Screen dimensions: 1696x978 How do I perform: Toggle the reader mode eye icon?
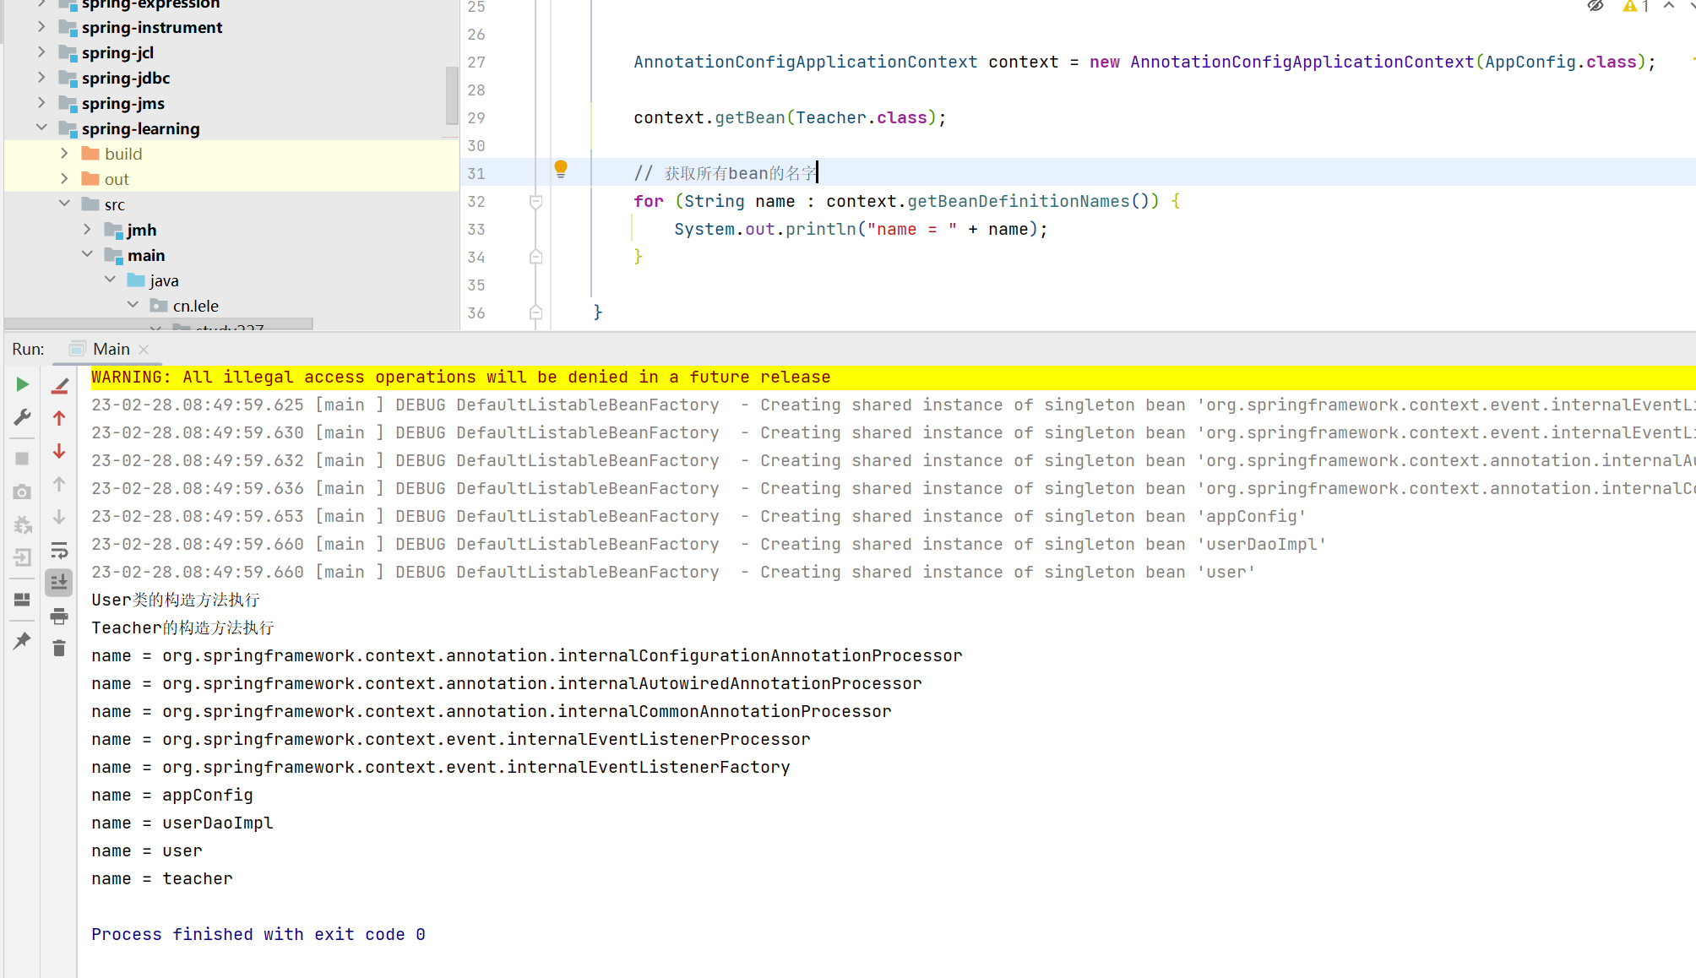1595,6
